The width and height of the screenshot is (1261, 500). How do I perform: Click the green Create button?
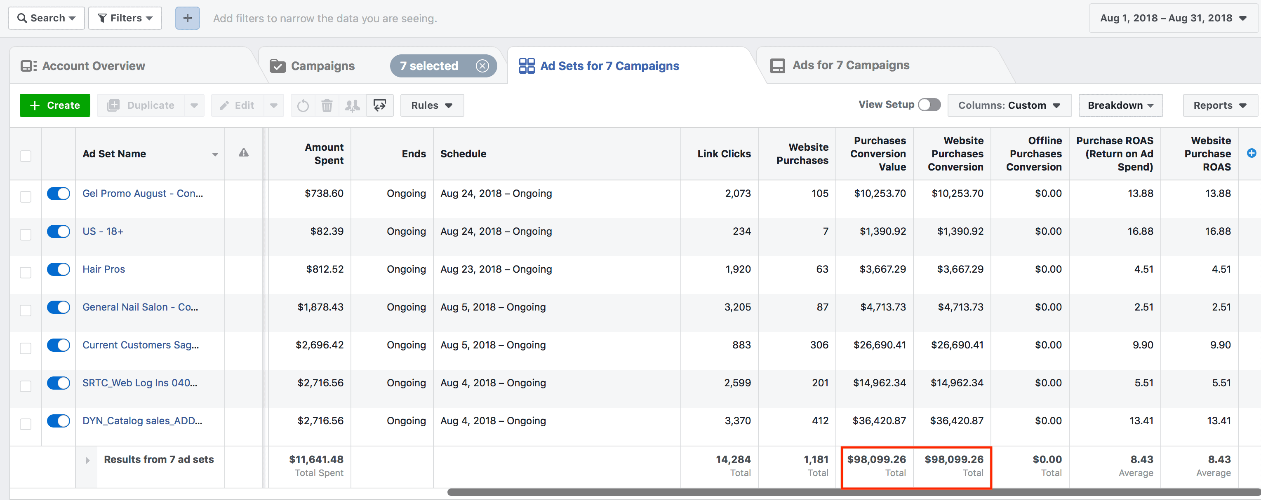(55, 105)
